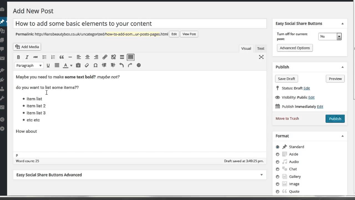Toggle the toolbar kitchen sink button
The width and height of the screenshot is (355, 200).
(131, 57)
